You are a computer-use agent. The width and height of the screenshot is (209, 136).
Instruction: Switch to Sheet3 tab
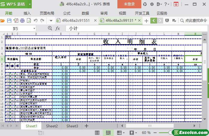point(72,126)
